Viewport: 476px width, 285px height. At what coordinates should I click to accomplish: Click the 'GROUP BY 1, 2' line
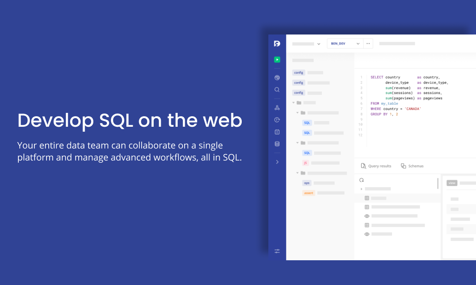[x=384, y=114]
